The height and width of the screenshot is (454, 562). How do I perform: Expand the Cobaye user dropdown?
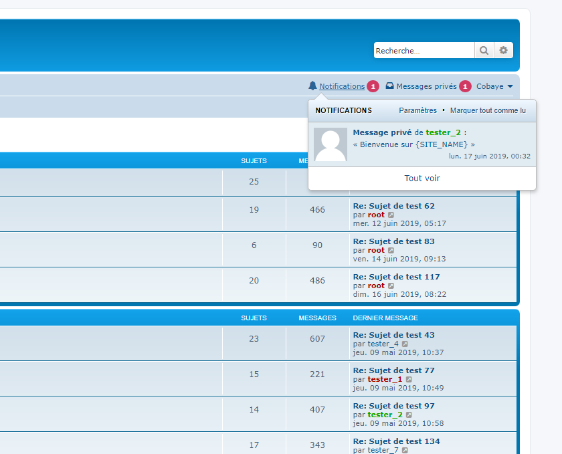494,86
